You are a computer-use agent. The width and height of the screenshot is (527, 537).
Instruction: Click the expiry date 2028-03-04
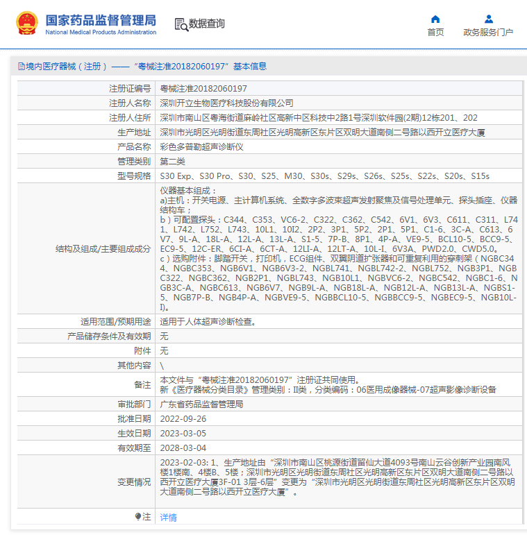[x=183, y=447]
